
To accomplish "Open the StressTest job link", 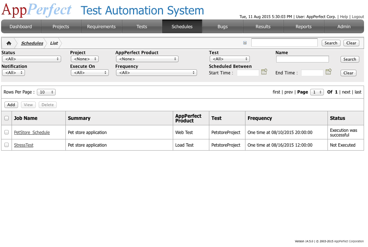I will click(24, 145).
